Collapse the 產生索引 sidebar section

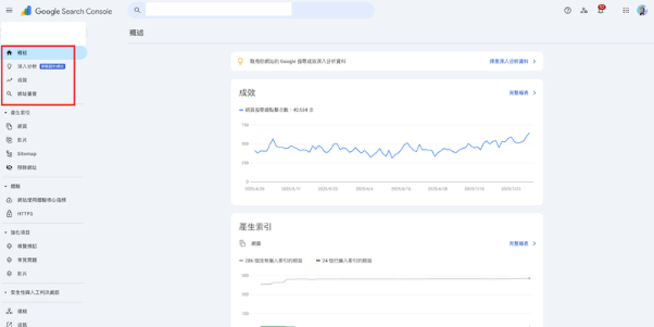(x=5, y=112)
